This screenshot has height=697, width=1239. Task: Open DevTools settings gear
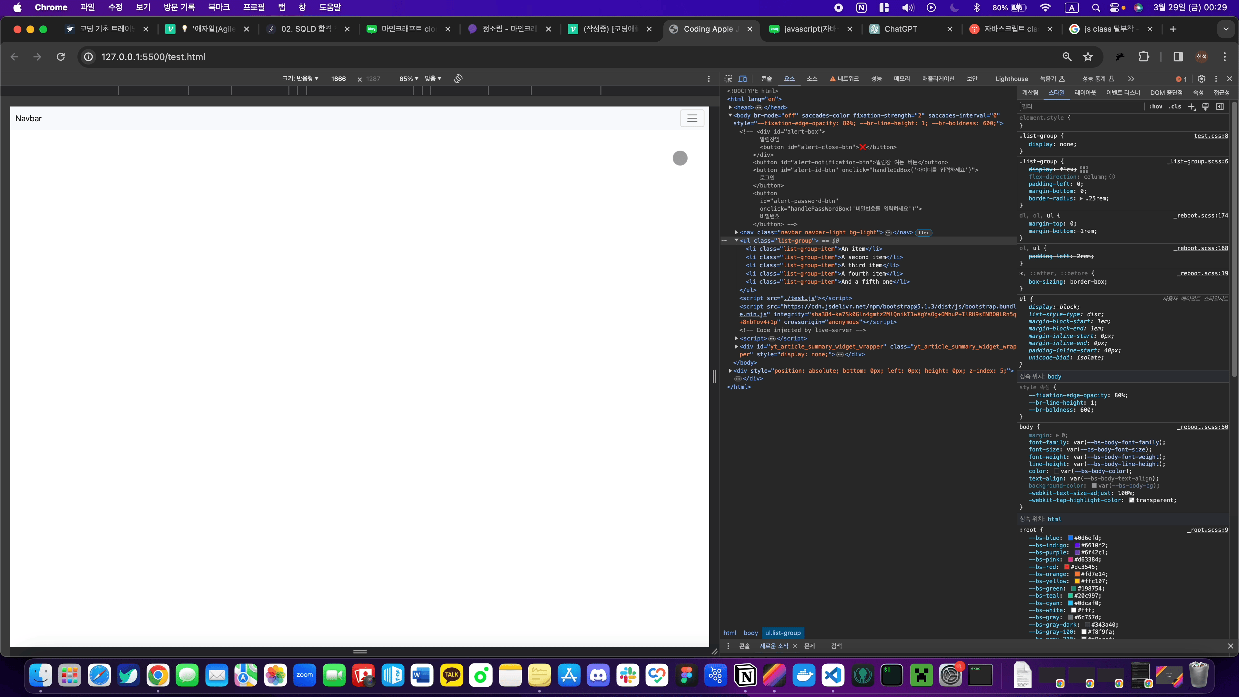(x=1202, y=78)
